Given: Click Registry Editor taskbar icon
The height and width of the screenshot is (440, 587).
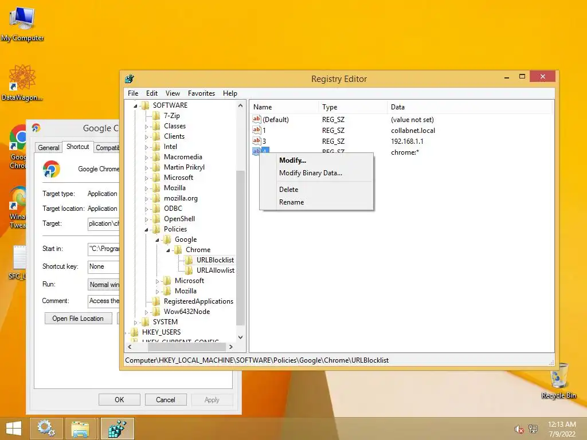Looking at the screenshot, I should pyautogui.click(x=117, y=429).
